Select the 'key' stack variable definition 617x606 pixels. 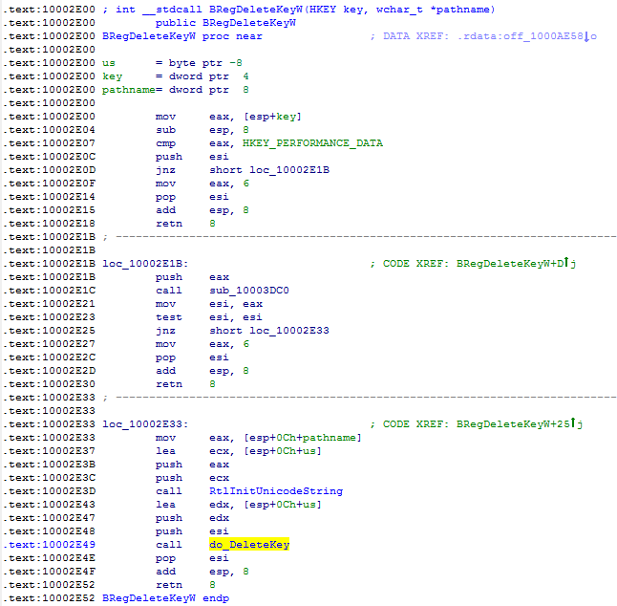click(175, 76)
